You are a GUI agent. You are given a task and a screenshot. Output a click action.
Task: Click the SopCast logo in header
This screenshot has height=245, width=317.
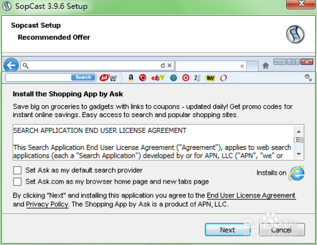point(295,34)
